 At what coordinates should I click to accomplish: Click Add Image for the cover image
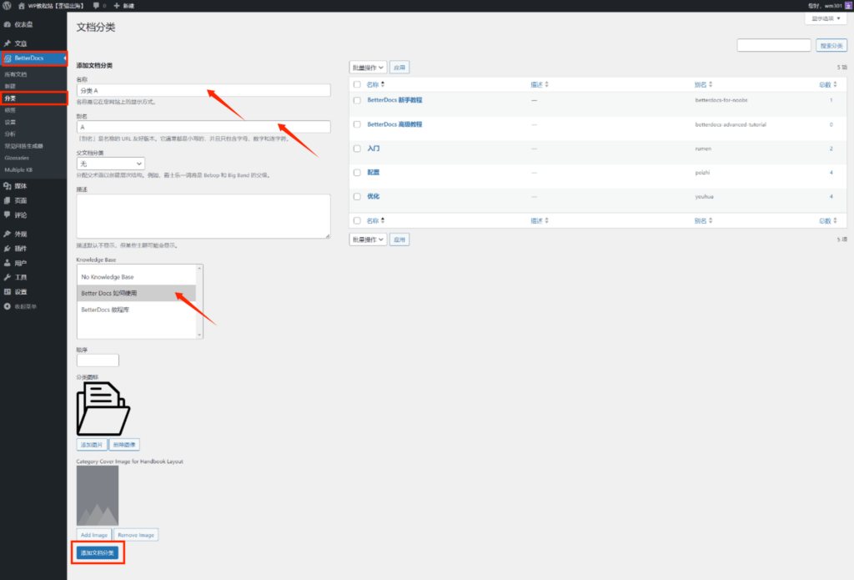93,535
